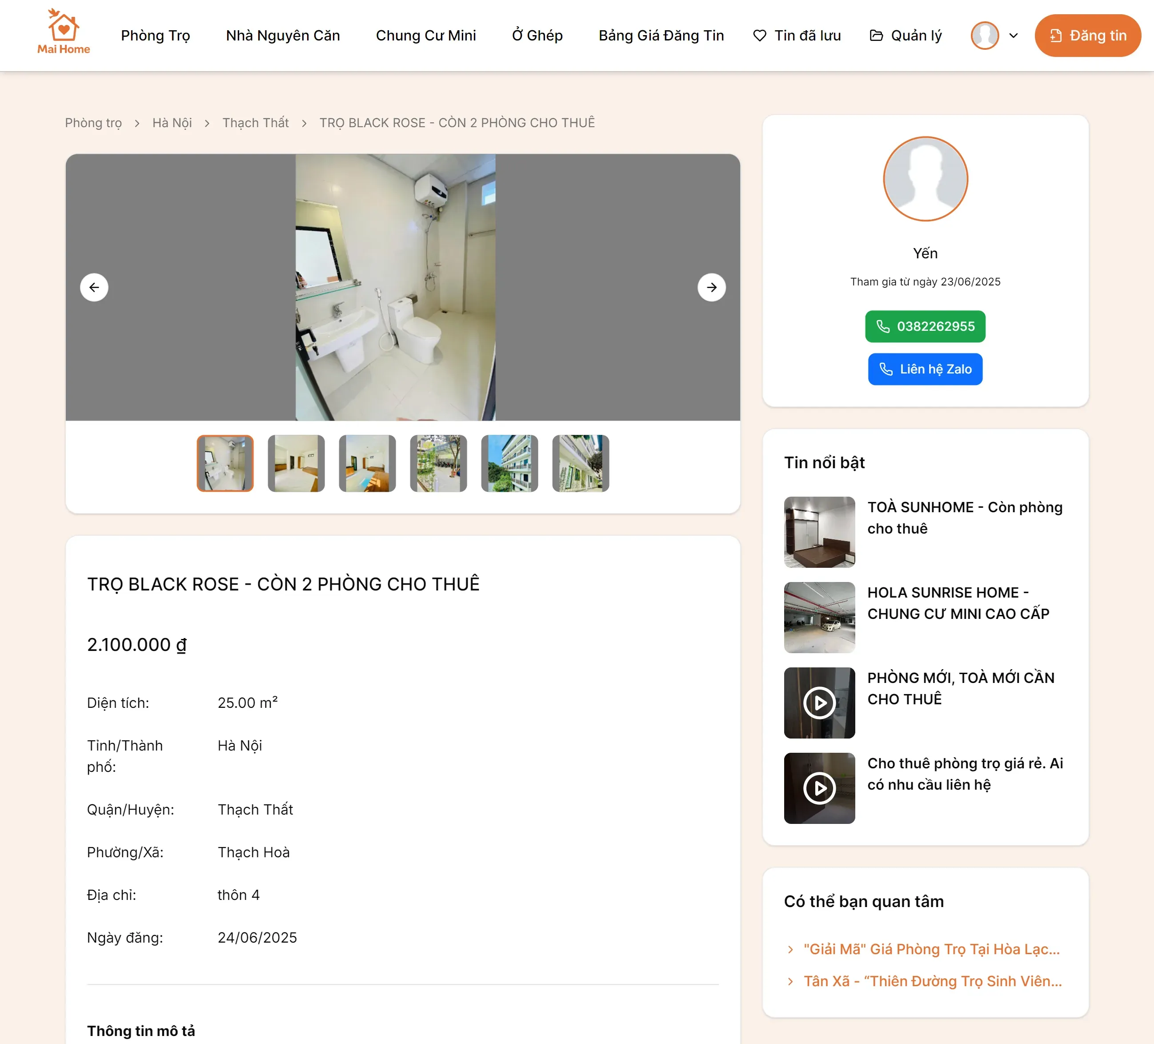The image size is (1154, 1044).
Task: Go to Phòng trọ breadcrumb
Action: [x=93, y=123]
